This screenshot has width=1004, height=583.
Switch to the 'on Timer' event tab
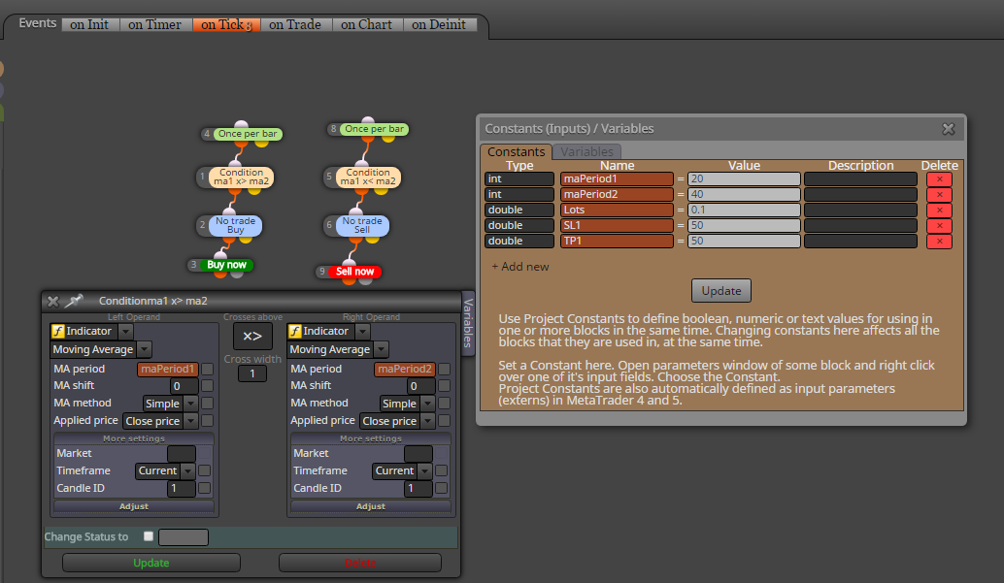(155, 24)
